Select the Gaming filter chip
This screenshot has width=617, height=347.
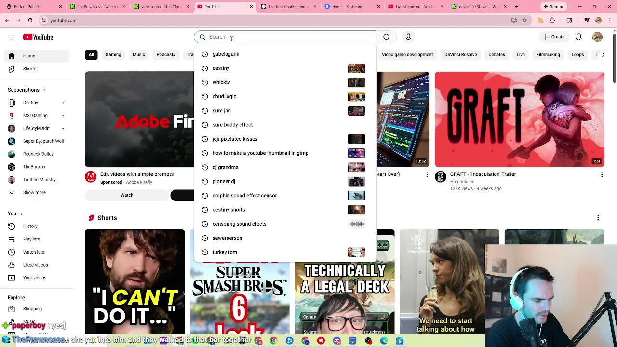pyautogui.click(x=113, y=54)
